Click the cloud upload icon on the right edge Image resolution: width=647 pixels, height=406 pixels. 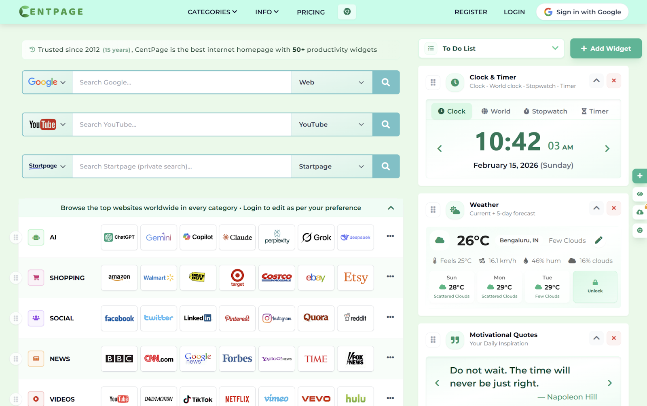[641, 212]
